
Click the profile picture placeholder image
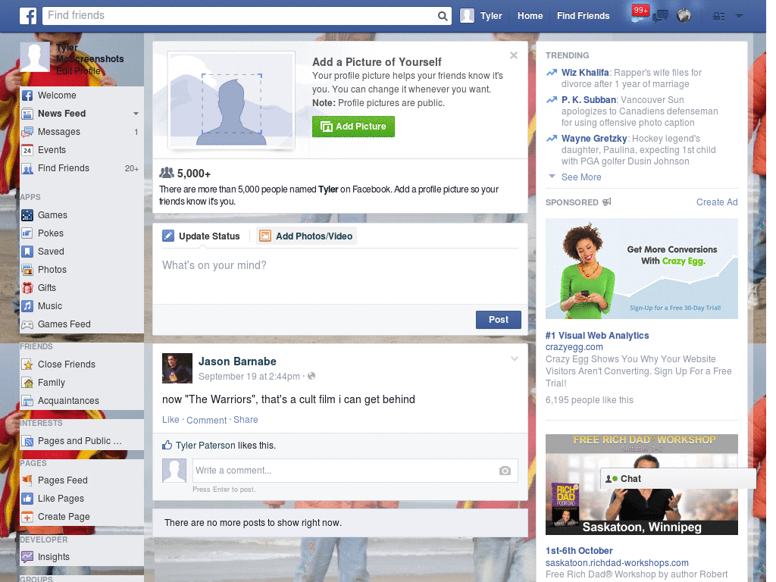coord(232,100)
